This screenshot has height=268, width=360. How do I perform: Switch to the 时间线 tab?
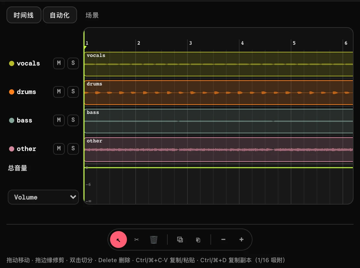click(24, 15)
